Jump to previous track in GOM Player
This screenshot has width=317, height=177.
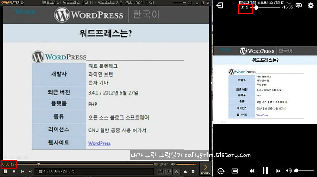23,172
